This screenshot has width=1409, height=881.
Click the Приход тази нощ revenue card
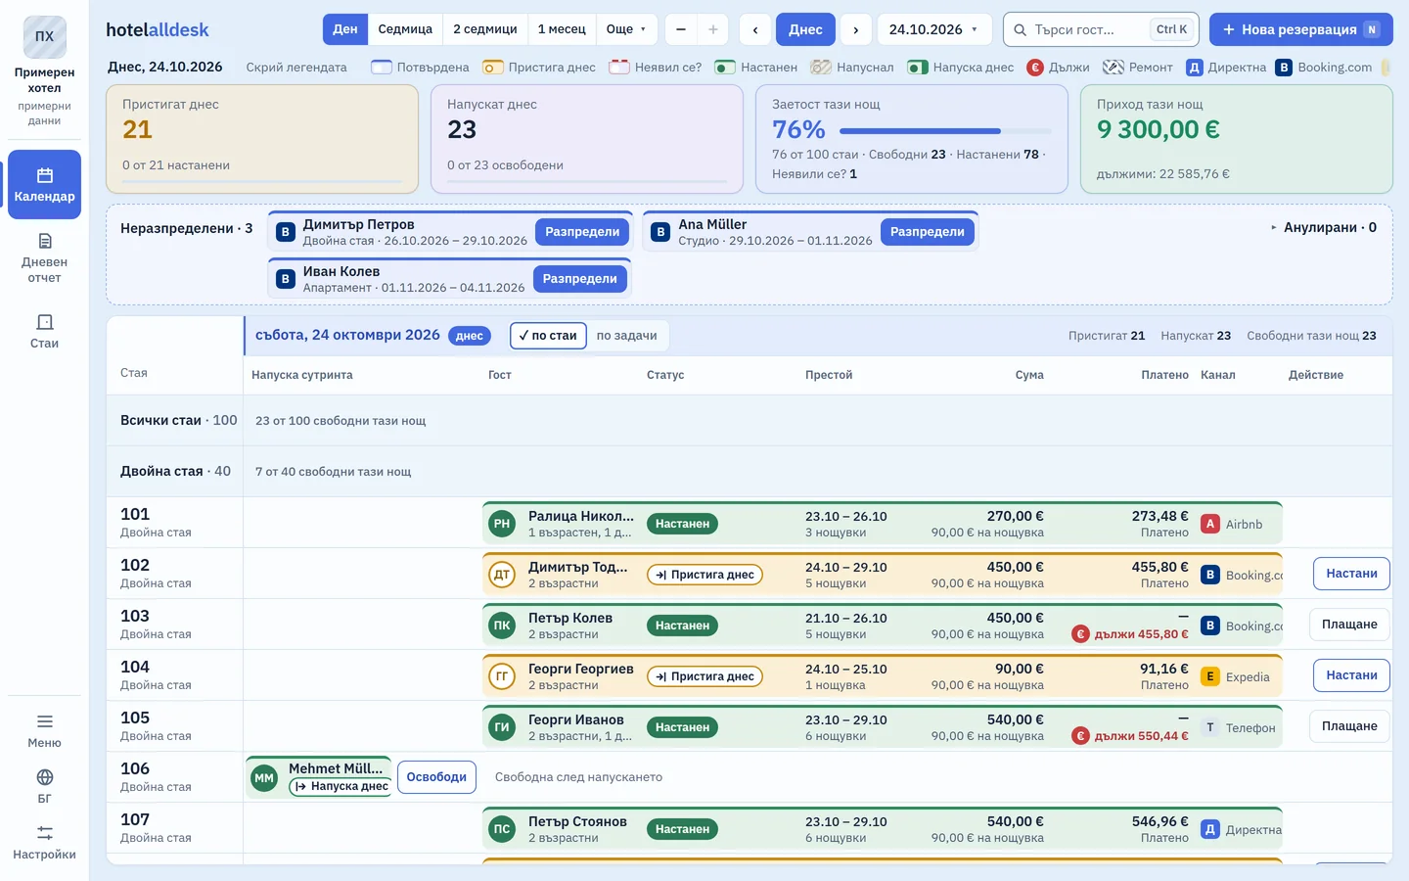tap(1237, 139)
